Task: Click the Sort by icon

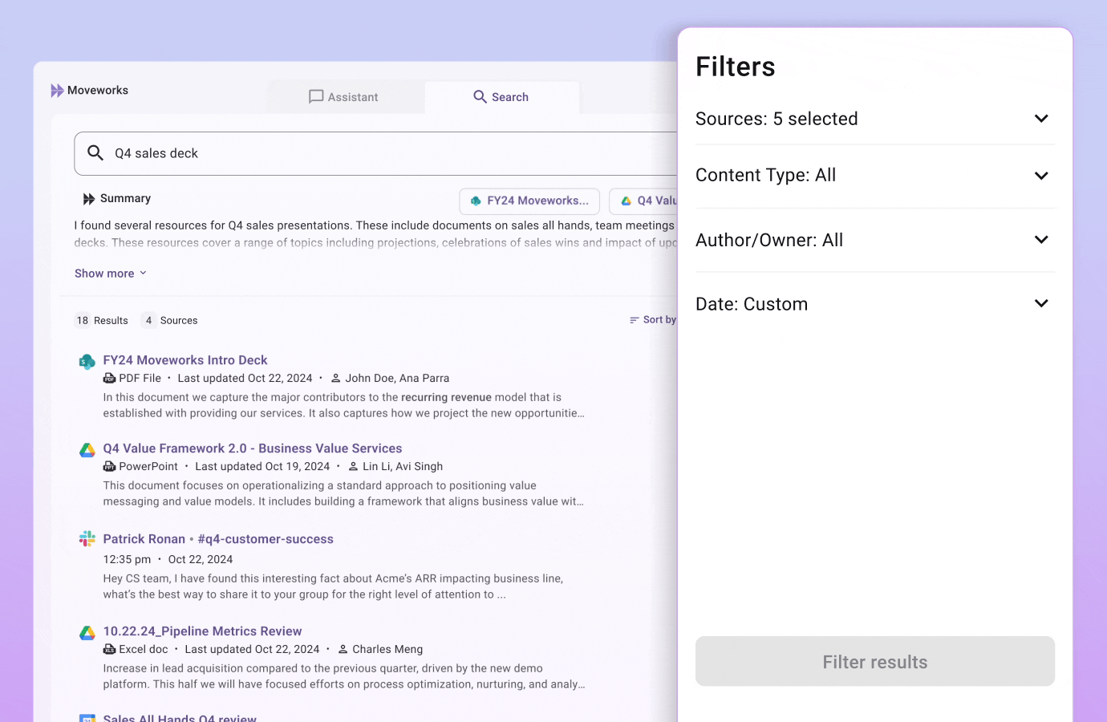Action: tap(635, 320)
